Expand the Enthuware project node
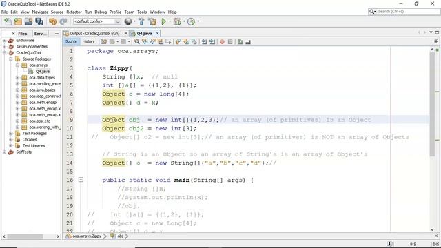441x248 pixels. click(5, 40)
